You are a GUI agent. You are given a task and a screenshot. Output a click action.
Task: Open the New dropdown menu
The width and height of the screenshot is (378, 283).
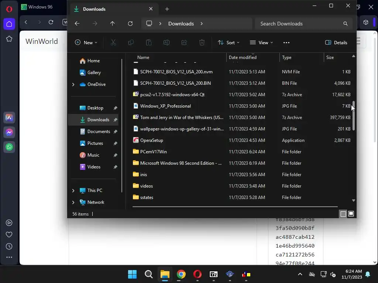pos(86,43)
